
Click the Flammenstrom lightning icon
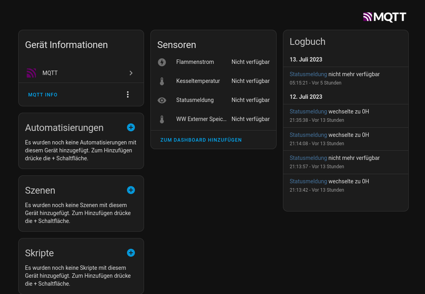point(162,62)
